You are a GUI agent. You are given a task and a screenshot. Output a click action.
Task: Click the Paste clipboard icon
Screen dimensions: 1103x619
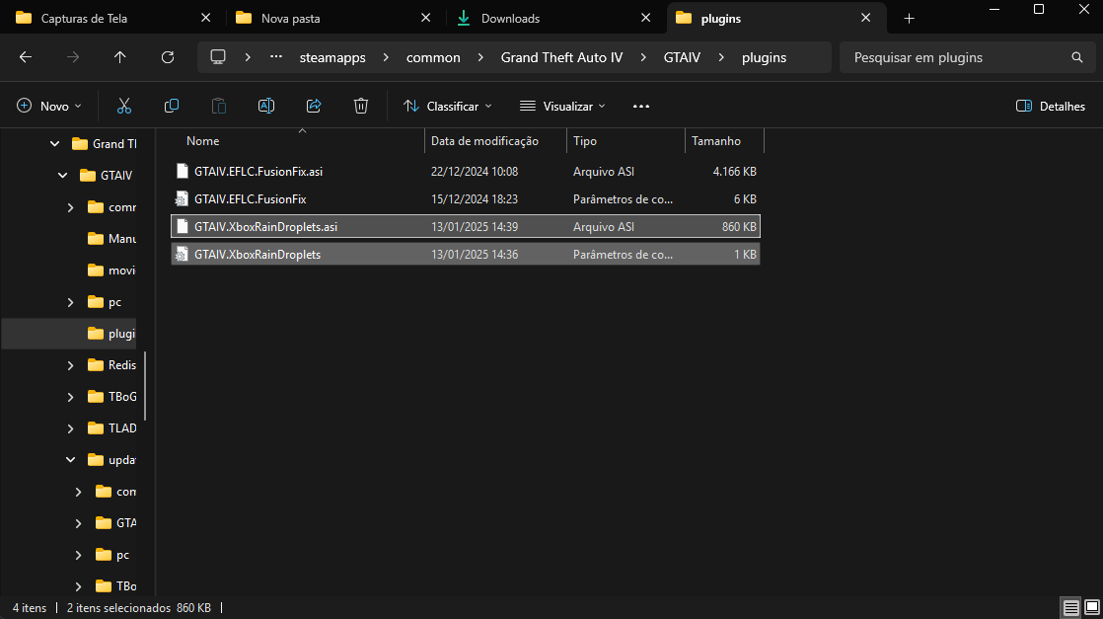(x=219, y=107)
